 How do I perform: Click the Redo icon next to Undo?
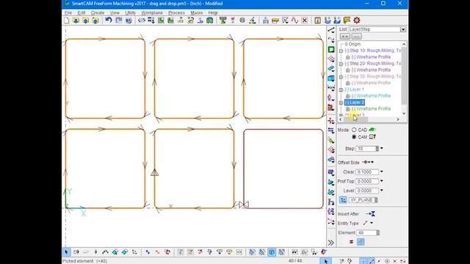pos(119,21)
